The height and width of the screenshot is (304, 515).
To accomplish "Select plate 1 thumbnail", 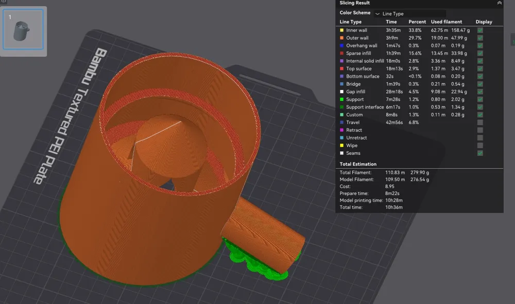I will pos(23,29).
